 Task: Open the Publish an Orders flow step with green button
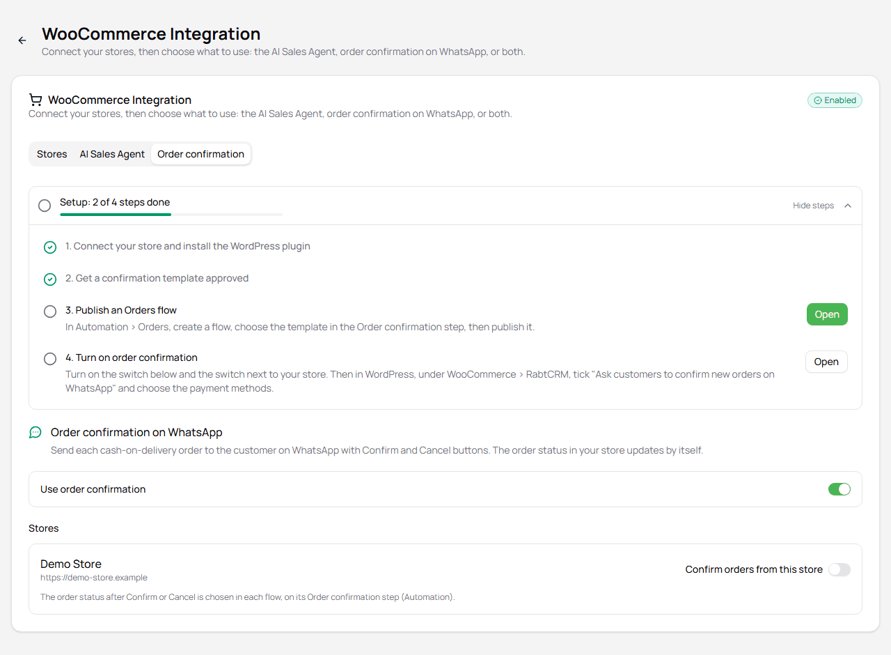[x=827, y=314]
